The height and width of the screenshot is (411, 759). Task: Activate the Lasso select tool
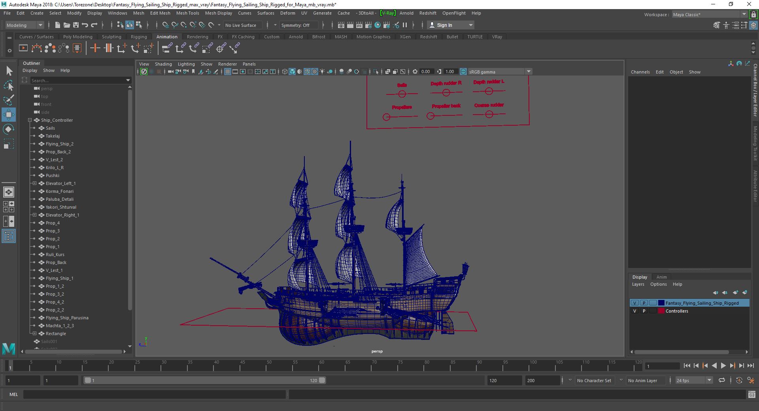tap(9, 85)
